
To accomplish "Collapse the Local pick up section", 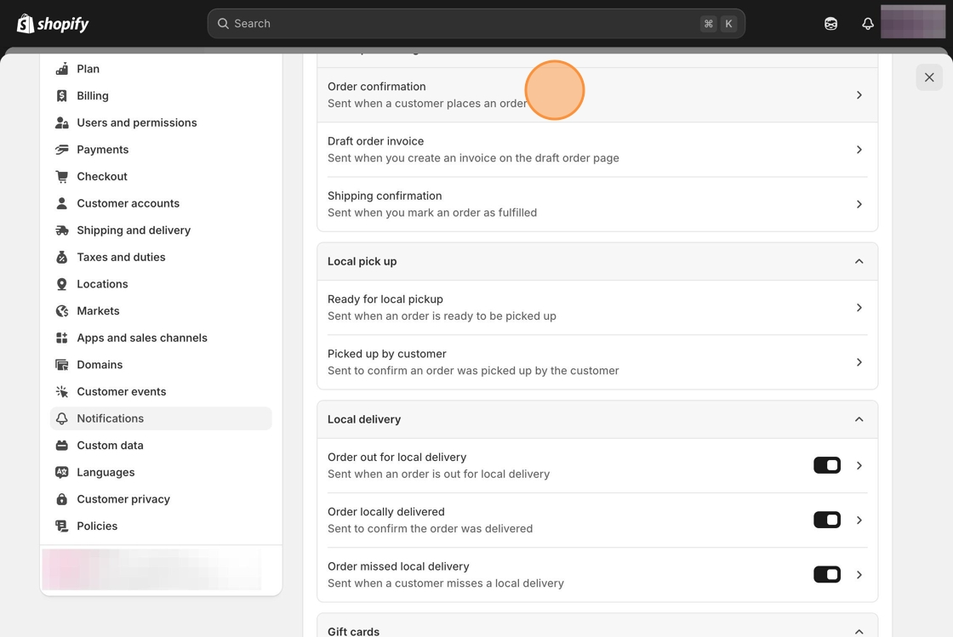I will [x=859, y=261].
